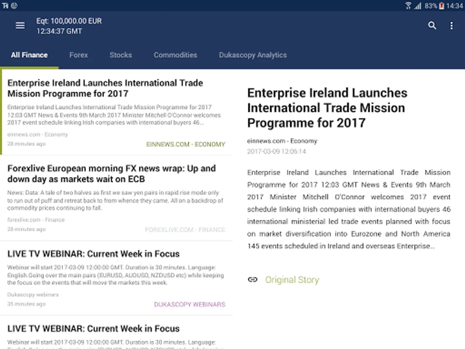The image size is (465, 349).
Task: Open Enterprise Ireland article in news list
Action: (116, 112)
